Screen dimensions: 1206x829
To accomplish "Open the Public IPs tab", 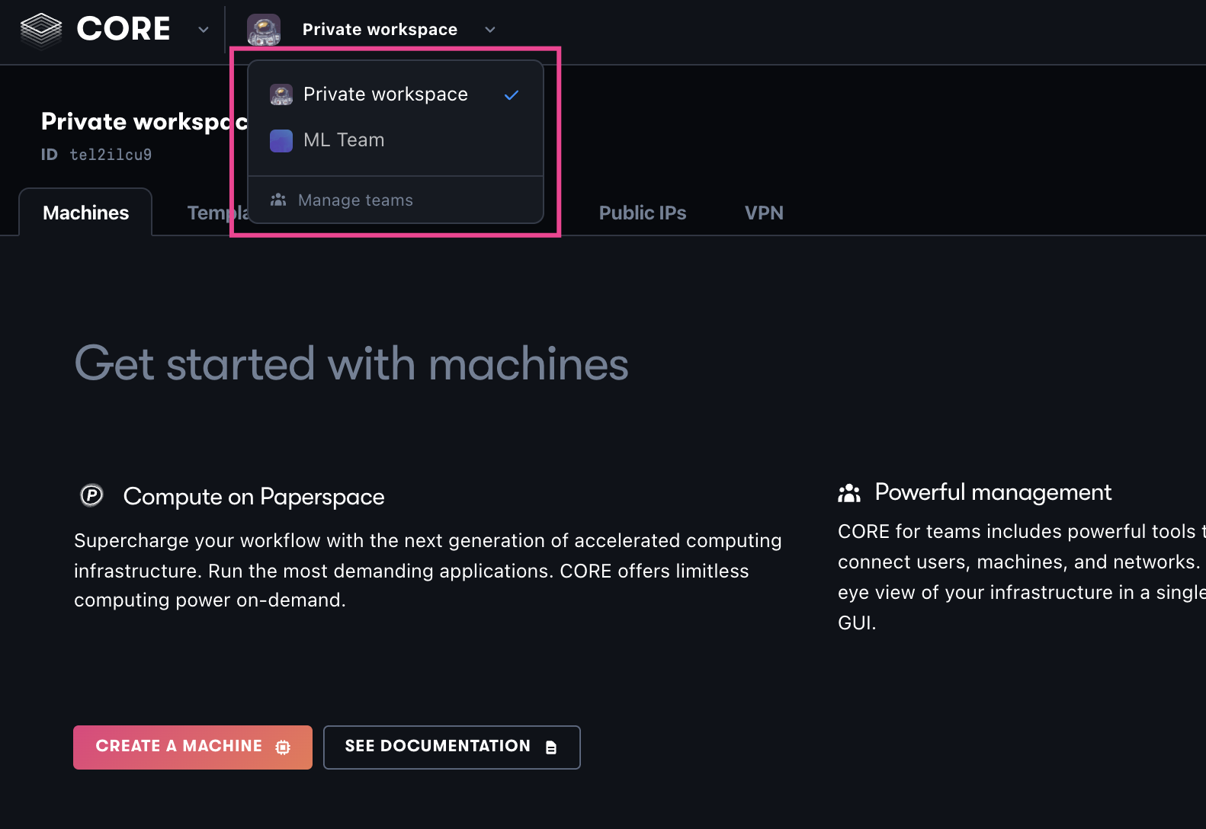I will pos(643,213).
